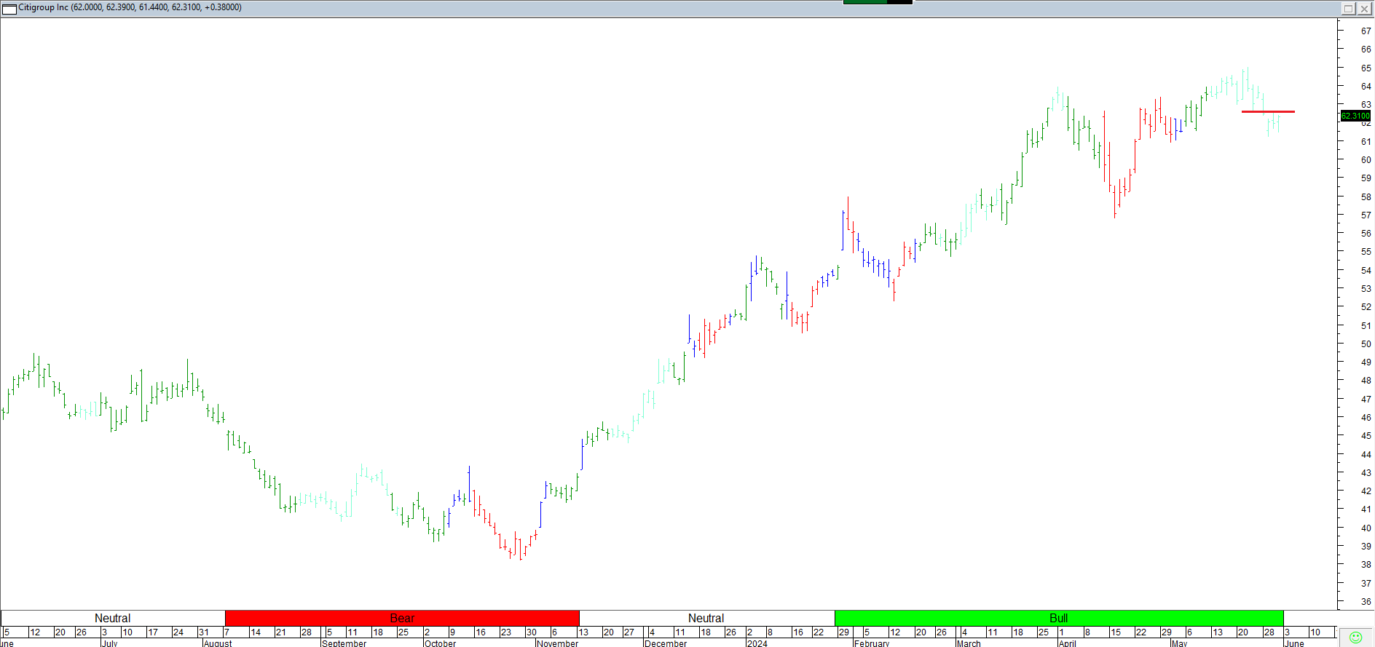Click the 62.3100 current price label

(x=1356, y=116)
